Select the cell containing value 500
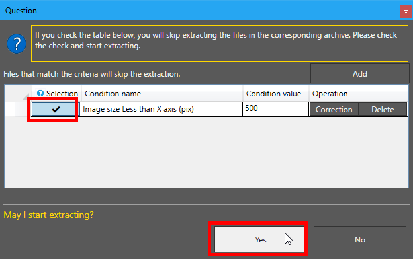The width and height of the screenshot is (413, 259). click(x=275, y=109)
